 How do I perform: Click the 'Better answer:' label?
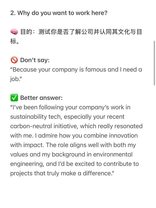41,98
